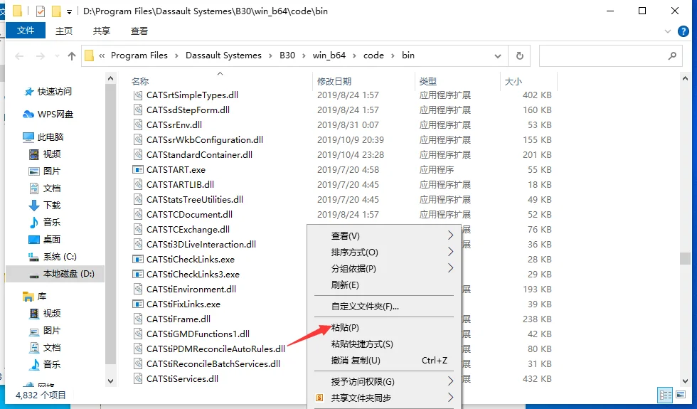Click the Properties quick access toolbar icon
The width and height of the screenshot is (697, 409).
tap(40, 11)
